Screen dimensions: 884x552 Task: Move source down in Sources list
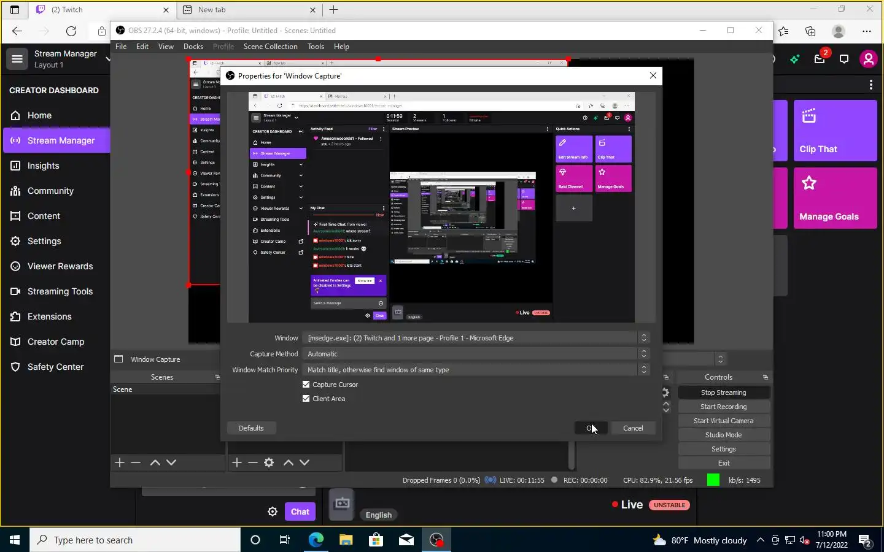[x=304, y=462]
